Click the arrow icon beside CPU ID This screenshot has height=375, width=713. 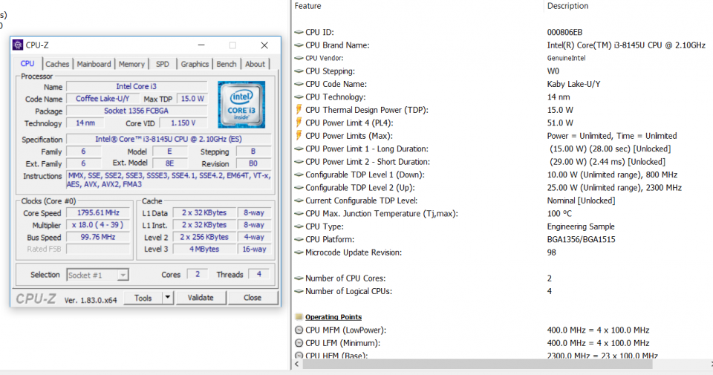coord(299,32)
